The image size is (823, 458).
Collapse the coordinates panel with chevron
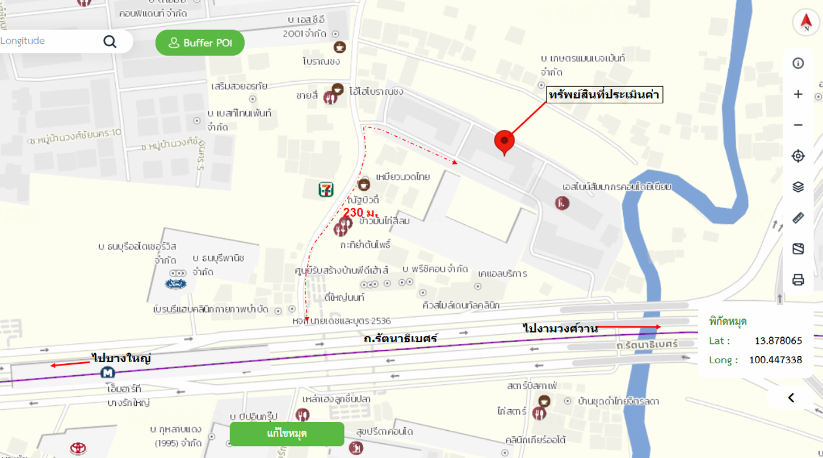pyautogui.click(x=791, y=398)
